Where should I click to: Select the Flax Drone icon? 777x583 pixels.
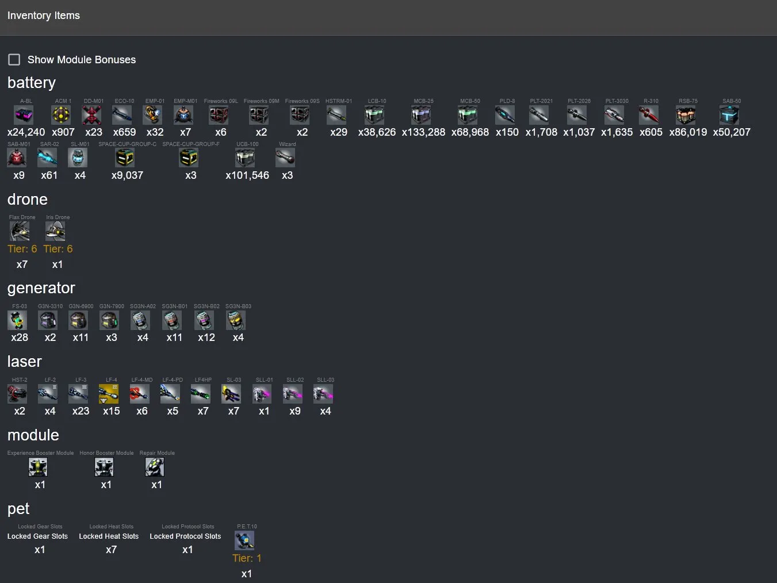[20, 231]
